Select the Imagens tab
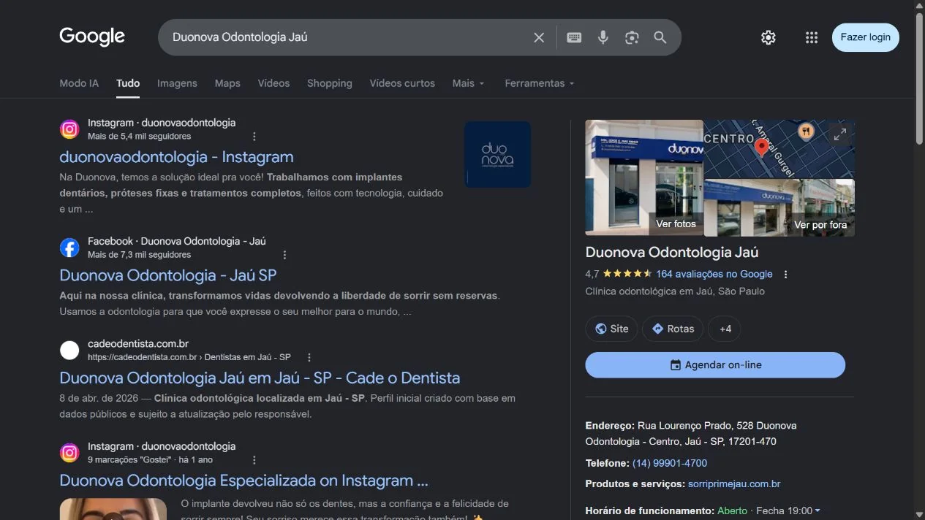Screen dimensions: 925x520 tap(177, 83)
